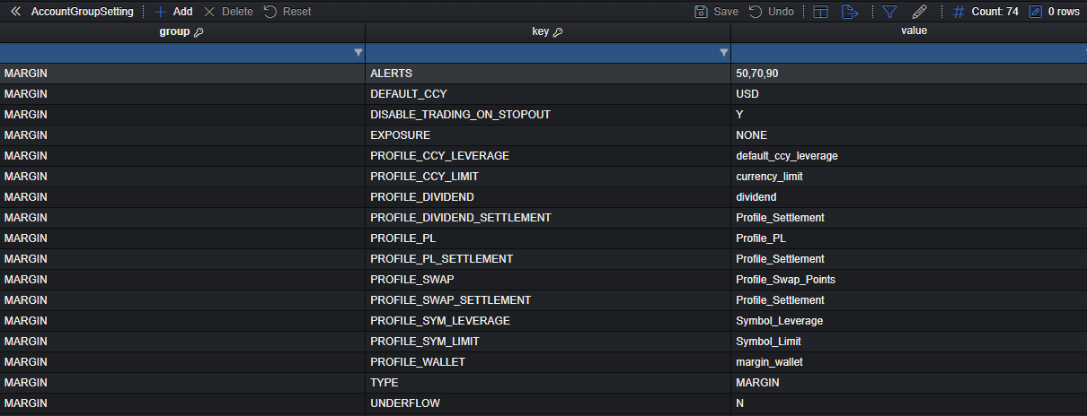Select PROFILE_WALLET key cell
Image resolution: width=1087 pixels, height=416 pixels.
pyautogui.click(x=548, y=362)
